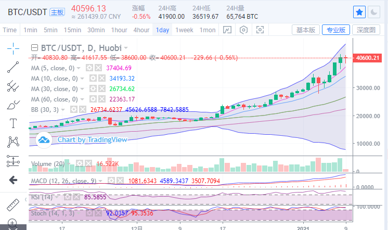The width and height of the screenshot is (388, 230).
Task: Click the 40600.21 price label on axis
Action: point(367,58)
